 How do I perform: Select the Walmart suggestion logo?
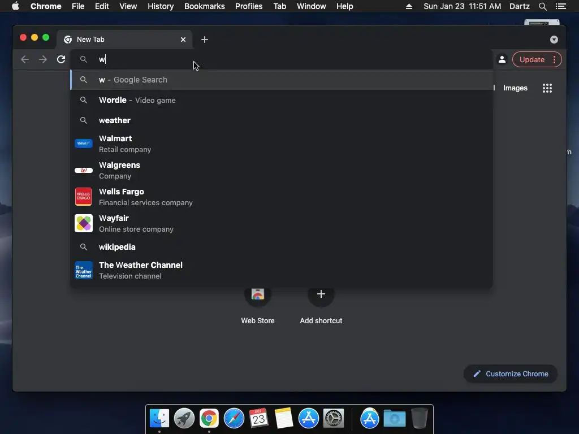click(x=84, y=144)
